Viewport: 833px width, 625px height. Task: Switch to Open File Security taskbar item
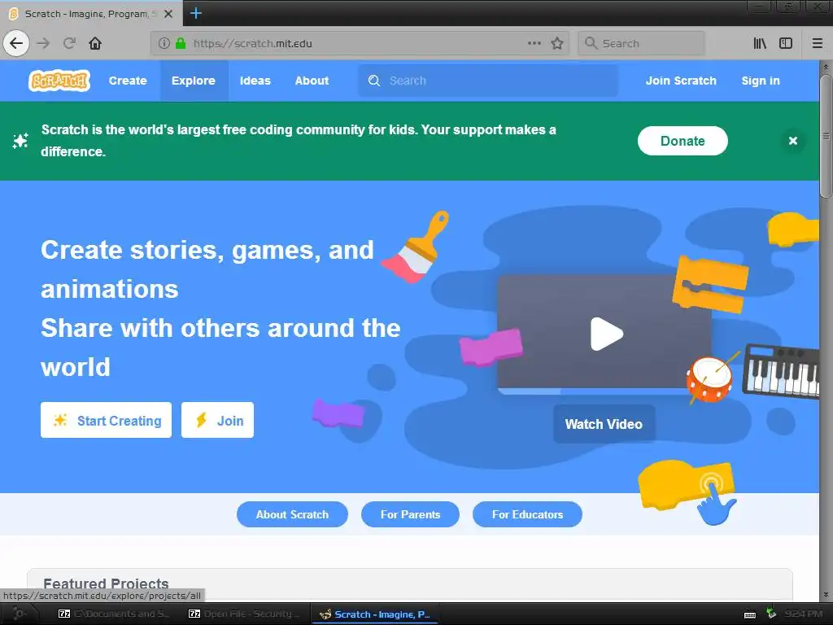click(x=243, y=614)
